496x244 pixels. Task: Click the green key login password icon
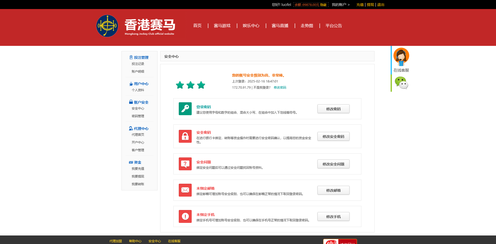(185, 109)
